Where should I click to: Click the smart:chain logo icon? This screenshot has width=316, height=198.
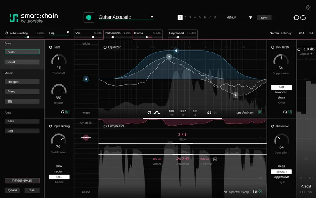14,18
